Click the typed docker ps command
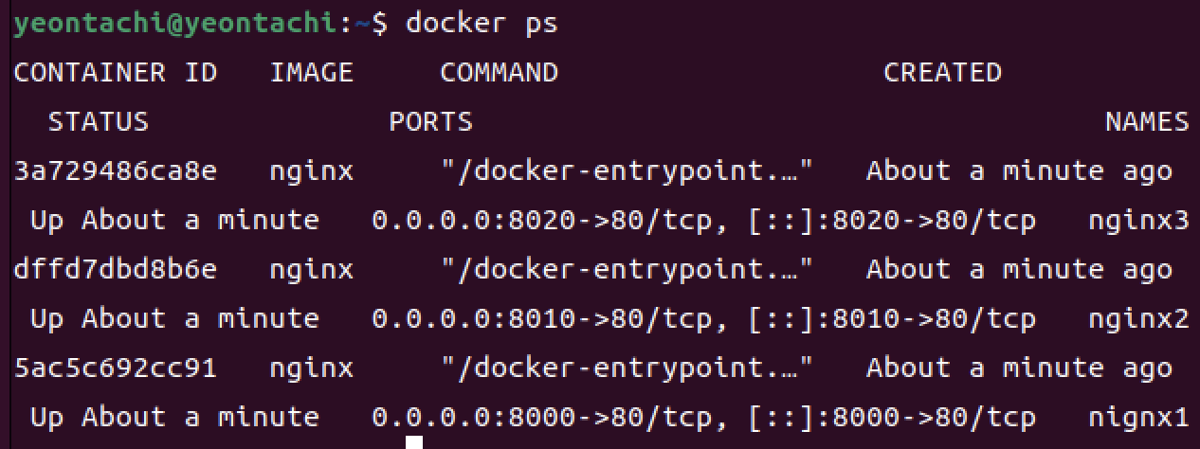1200x449 pixels. (482, 24)
